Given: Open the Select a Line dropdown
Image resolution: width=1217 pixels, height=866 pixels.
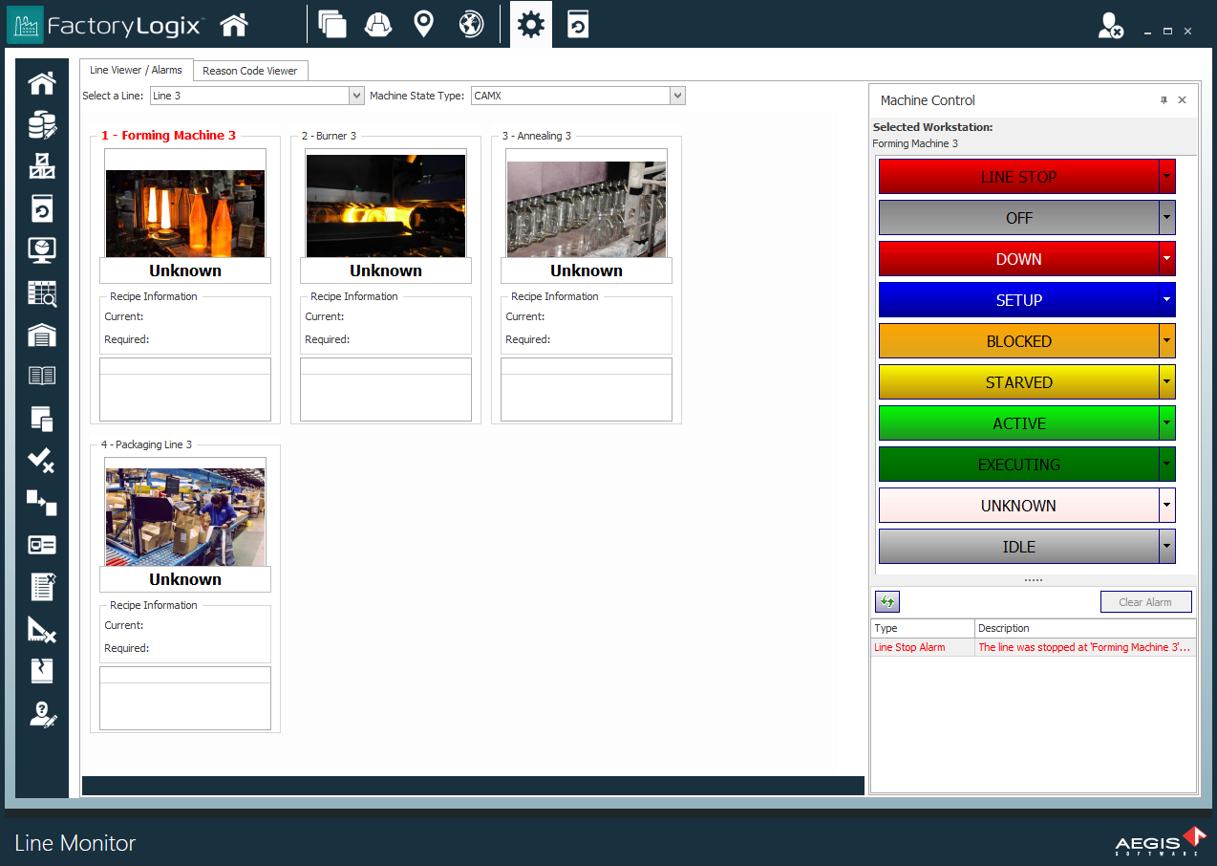Looking at the screenshot, I should click(x=356, y=95).
